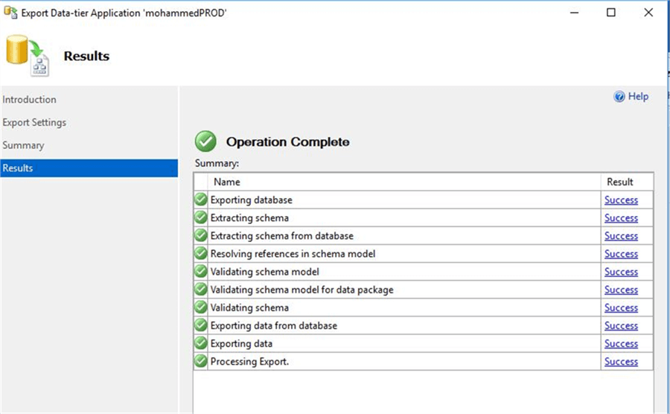Screen dimensions: 670x414
Task: Maximize the Export Data-tier Application window
Action: (611, 13)
